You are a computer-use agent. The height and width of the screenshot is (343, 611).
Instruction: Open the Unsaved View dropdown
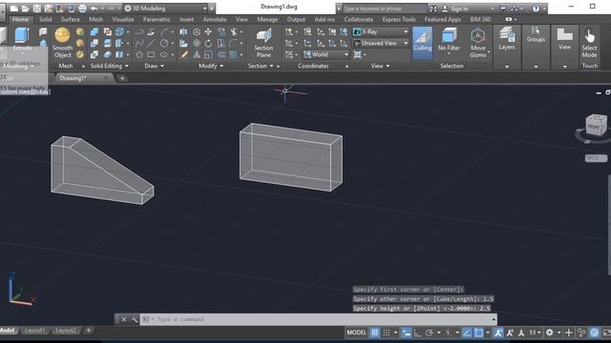(x=381, y=43)
